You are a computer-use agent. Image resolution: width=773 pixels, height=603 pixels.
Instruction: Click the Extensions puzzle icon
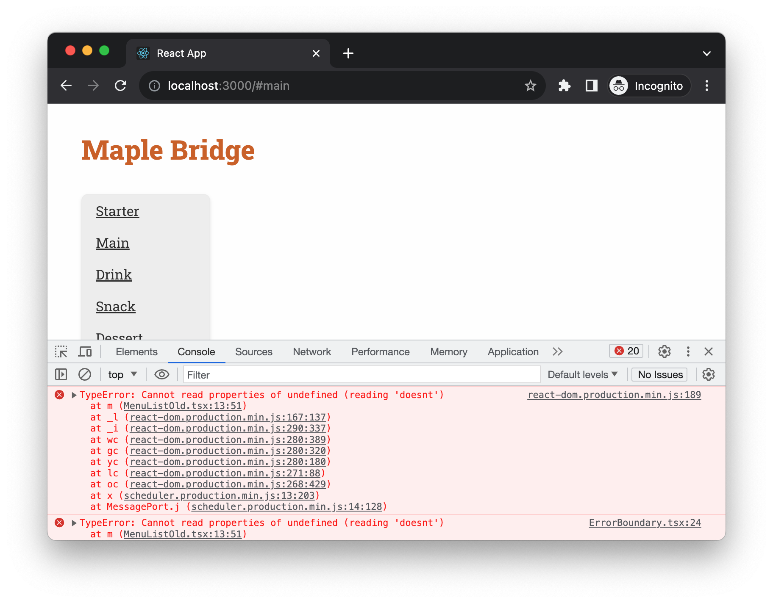tap(564, 86)
